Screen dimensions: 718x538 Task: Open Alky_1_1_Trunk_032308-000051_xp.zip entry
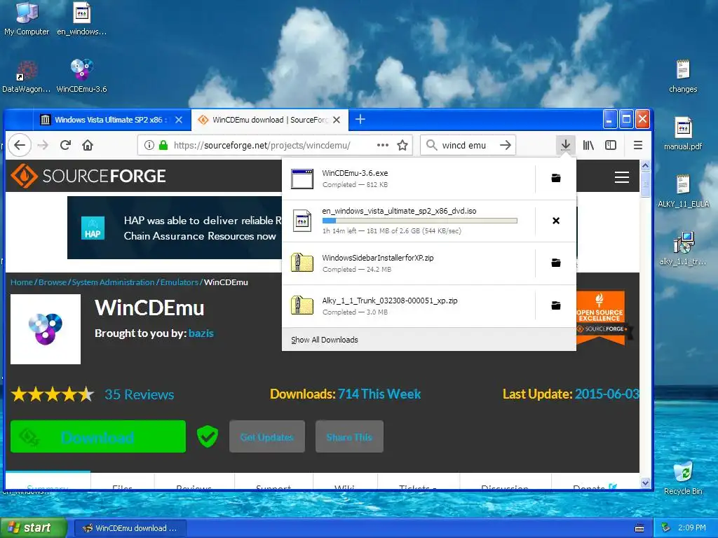(x=407, y=305)
